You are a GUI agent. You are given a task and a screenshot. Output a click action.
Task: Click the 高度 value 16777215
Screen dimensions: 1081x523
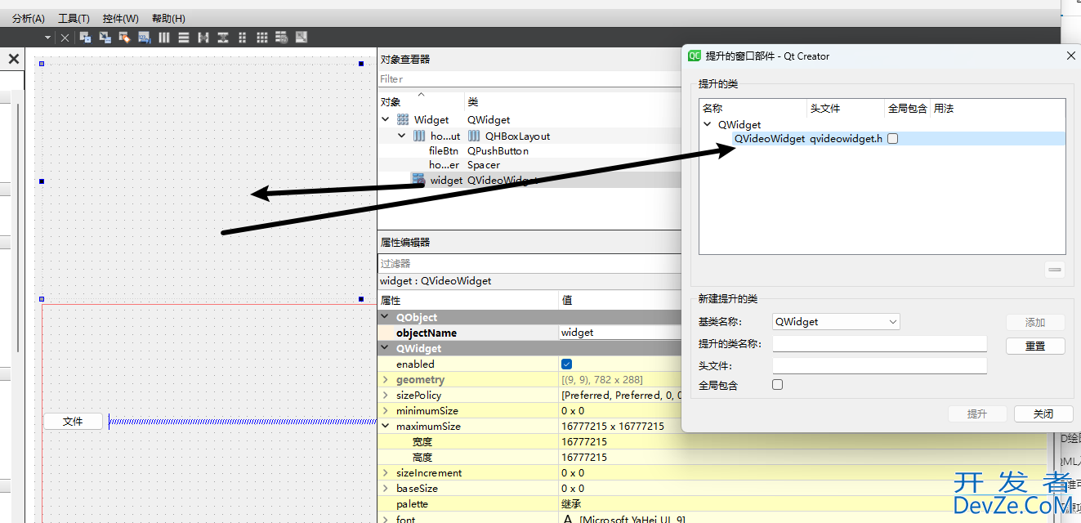click(584, 458)
